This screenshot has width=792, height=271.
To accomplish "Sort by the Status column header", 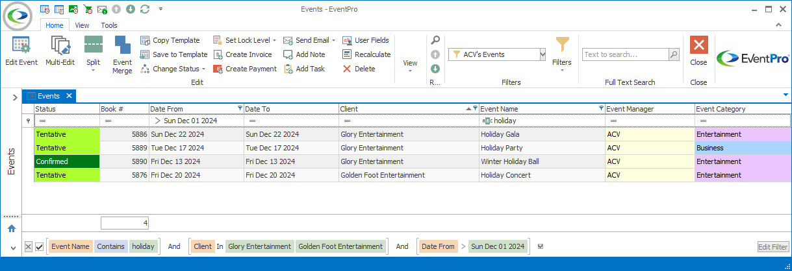I will tap(66, 108).
